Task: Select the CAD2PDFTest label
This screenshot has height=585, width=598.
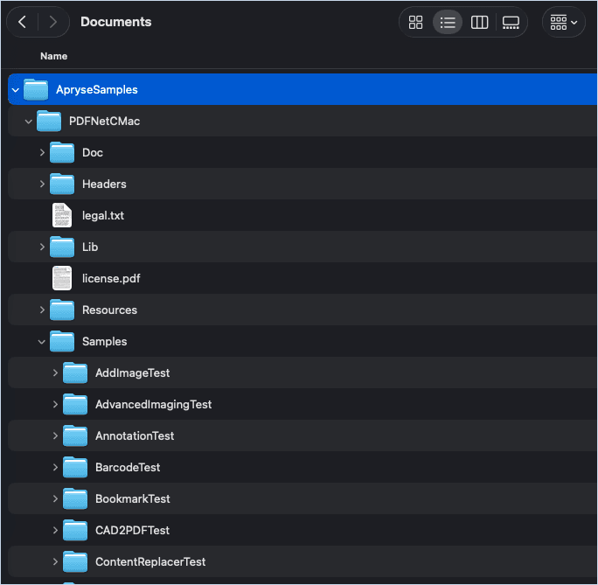Action: [x=132, y=531]
